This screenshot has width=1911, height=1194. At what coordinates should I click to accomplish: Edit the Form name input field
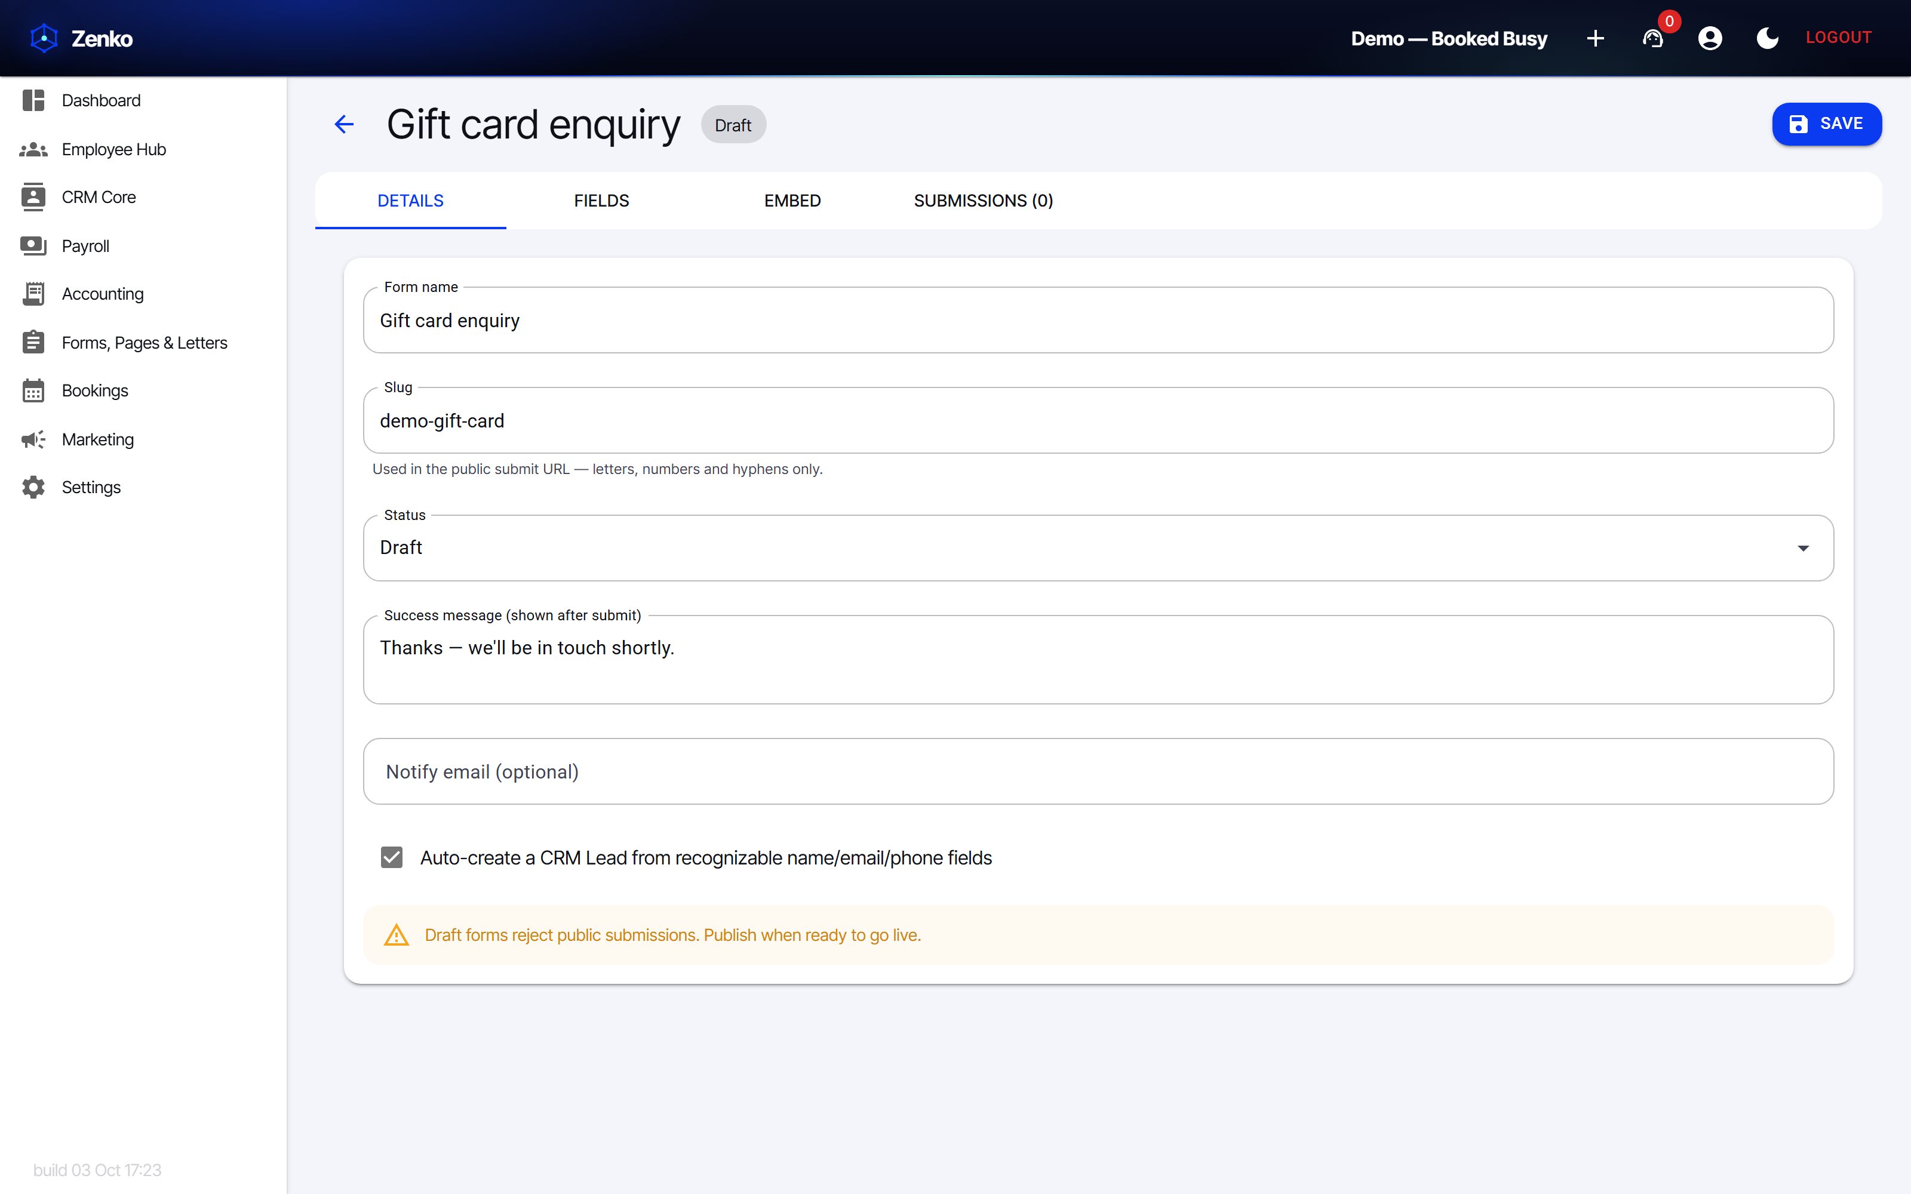(x=1098, y=320)
